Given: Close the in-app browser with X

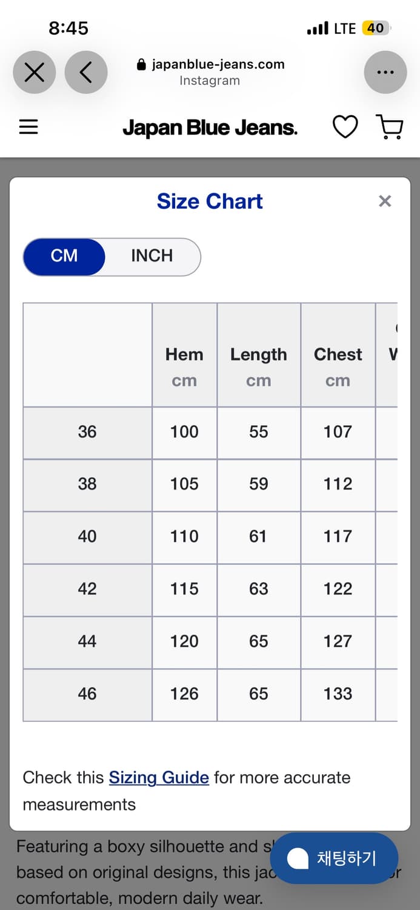Looking at the screenshot, I should 34,72.
